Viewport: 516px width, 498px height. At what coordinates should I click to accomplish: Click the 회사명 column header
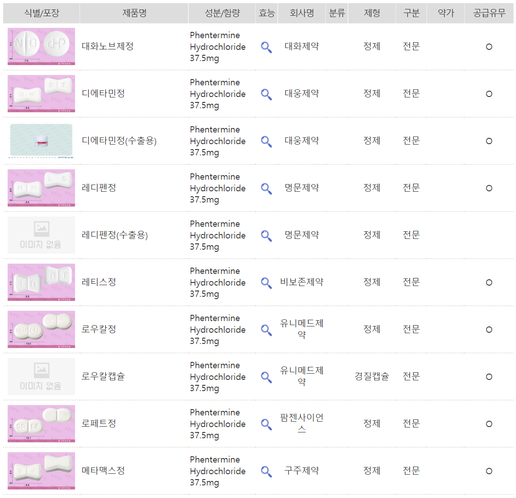point(302,13)
